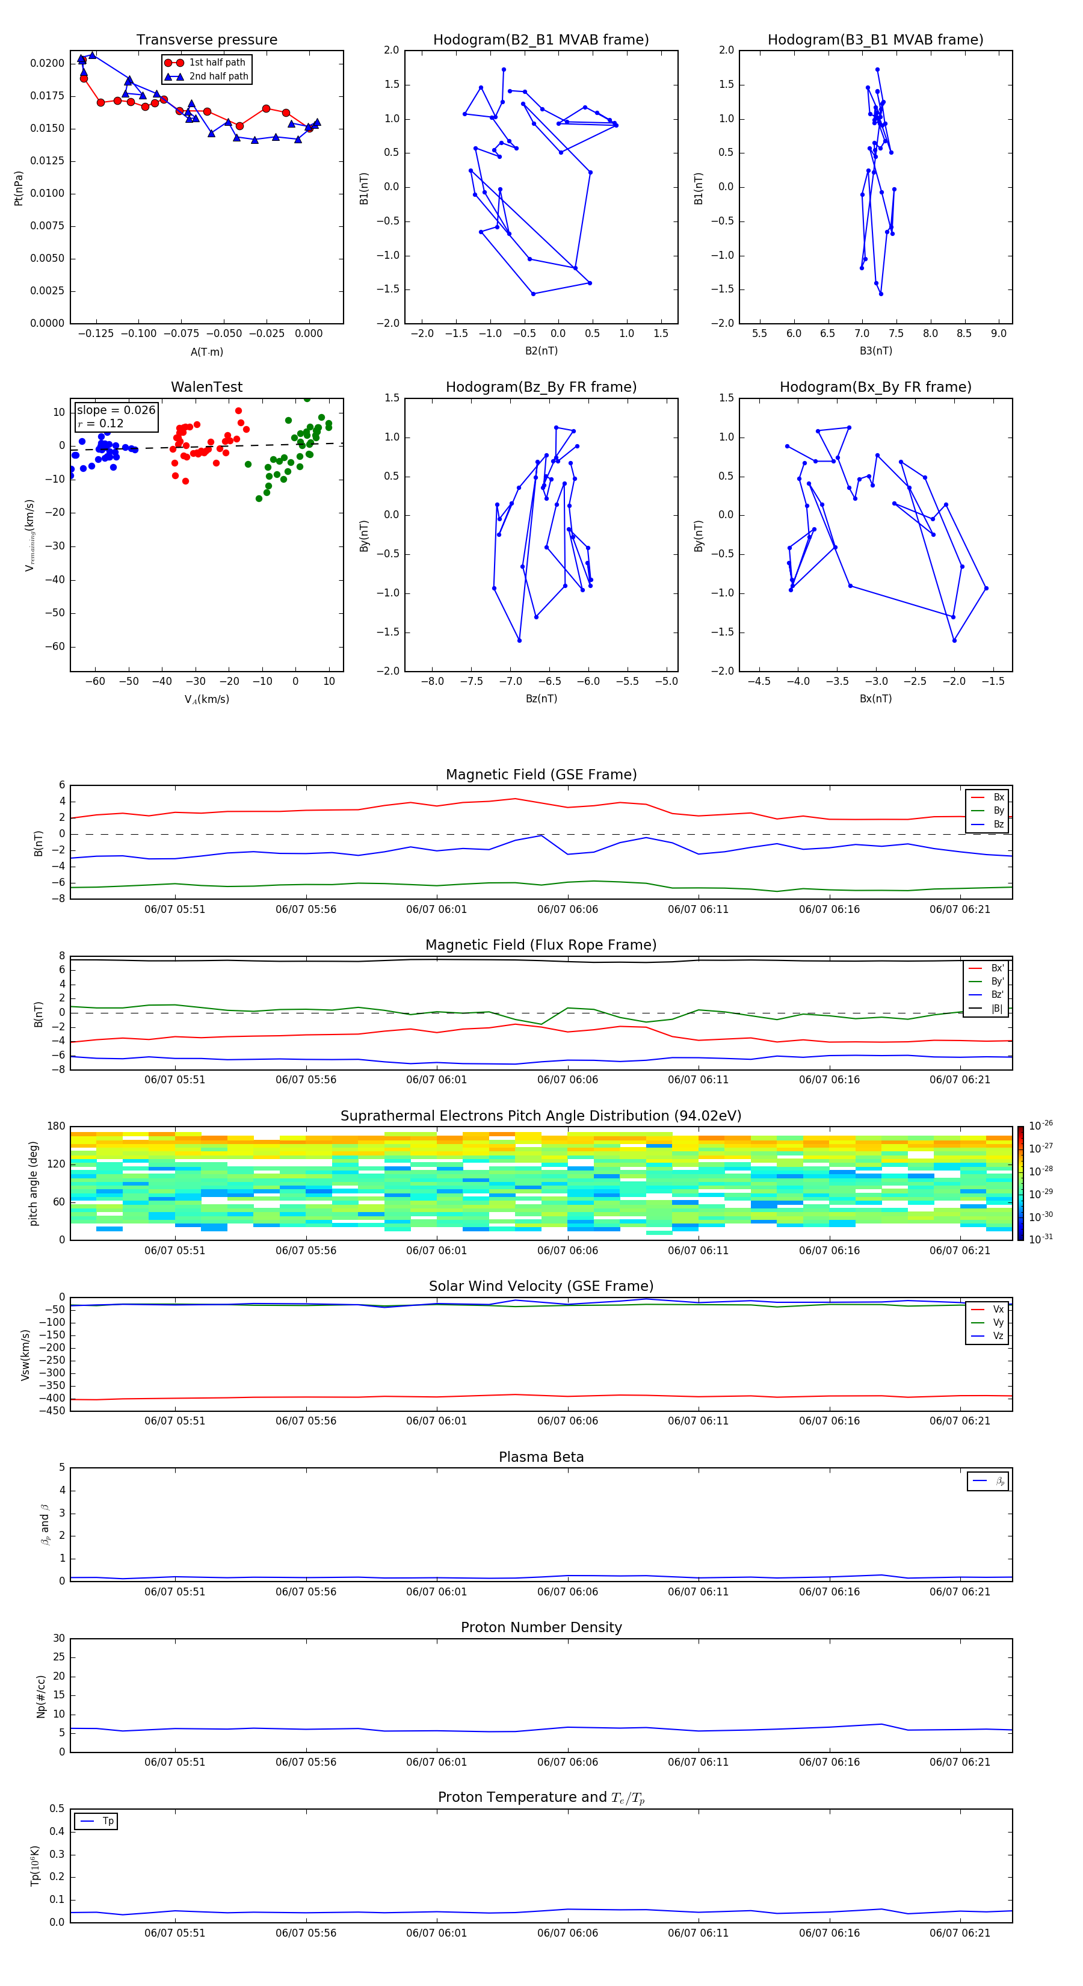Click the "V_remaining(km/s)" y-axis label
The image size is (1083, 1986).
pyautogui.click(x=29, y=535)
